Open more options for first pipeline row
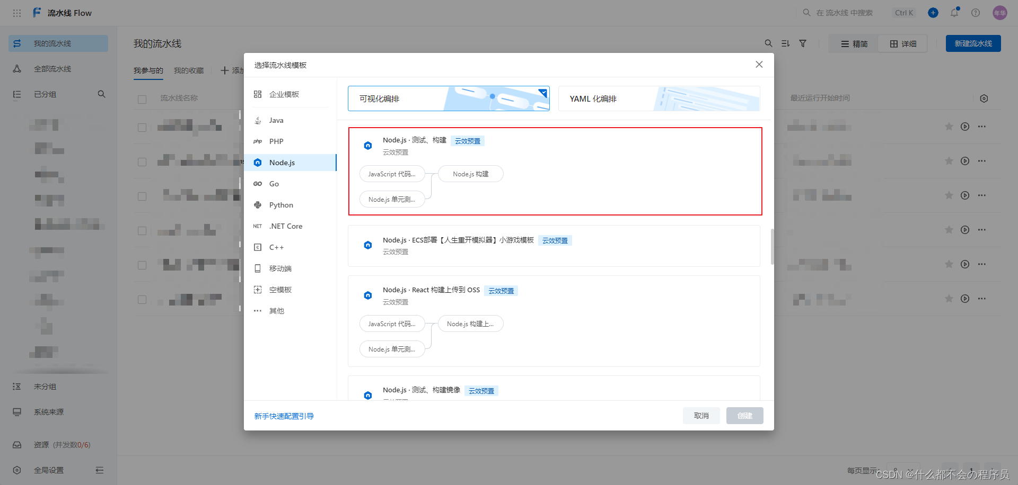The height and width of the screenshot is (485, 1018). (982, 127)
